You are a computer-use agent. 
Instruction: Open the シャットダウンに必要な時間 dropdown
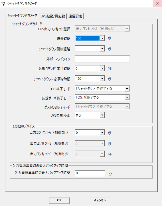point(102,79)
